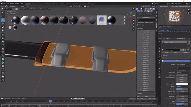Open the Edit Mode dropdown
The height and width of the screenshot is (107, 191).
click(6, 9)
